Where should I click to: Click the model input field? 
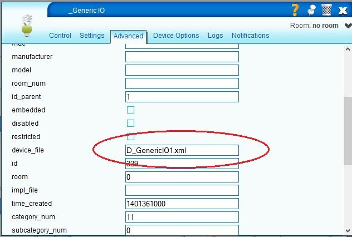[182, 70]
